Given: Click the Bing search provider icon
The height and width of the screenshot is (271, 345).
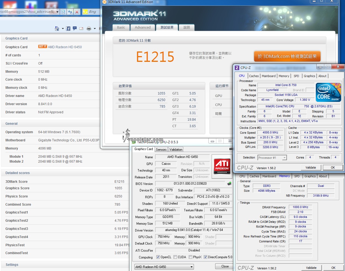Looking at the screenshot, I should click(85, 12).
